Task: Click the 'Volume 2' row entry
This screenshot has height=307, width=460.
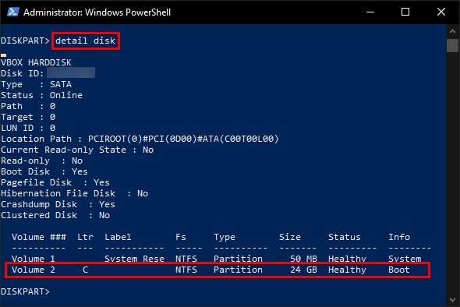Action: [x=34, y=270]
